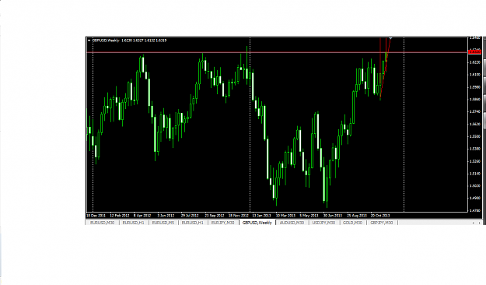Click the small arrow beside GBPUSD,Weekly title

click(x=89, y=40)
